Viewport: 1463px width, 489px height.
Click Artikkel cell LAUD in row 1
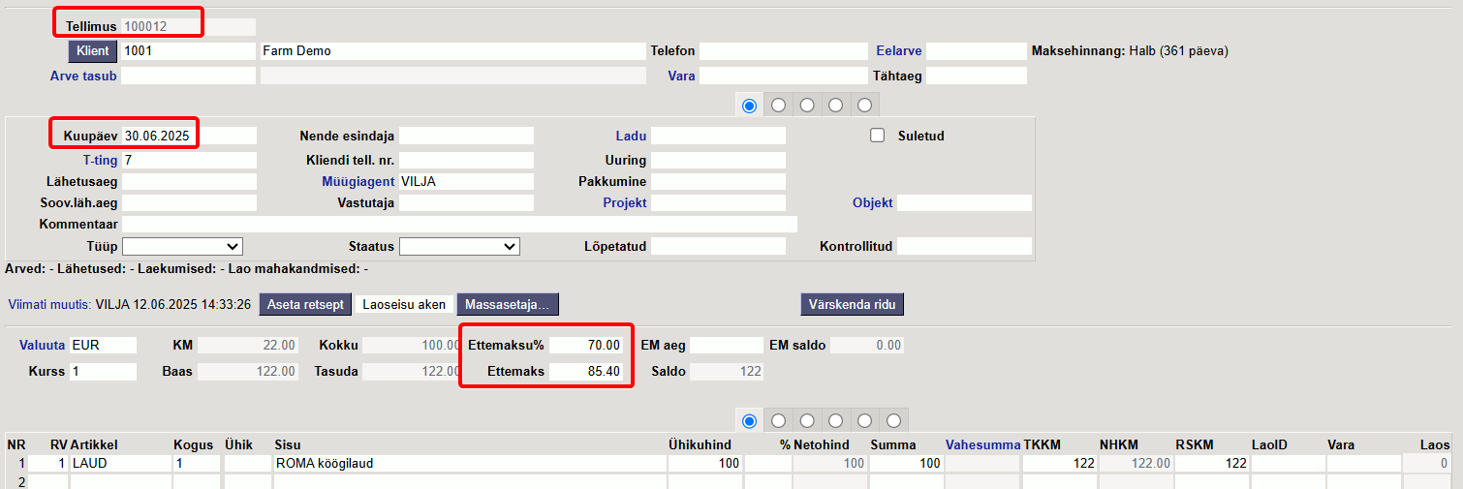[x=120, y=464]
